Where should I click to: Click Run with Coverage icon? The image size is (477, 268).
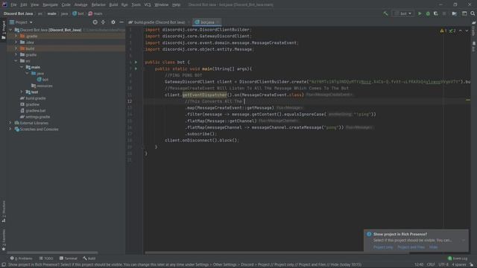click(x=435, y=13)
